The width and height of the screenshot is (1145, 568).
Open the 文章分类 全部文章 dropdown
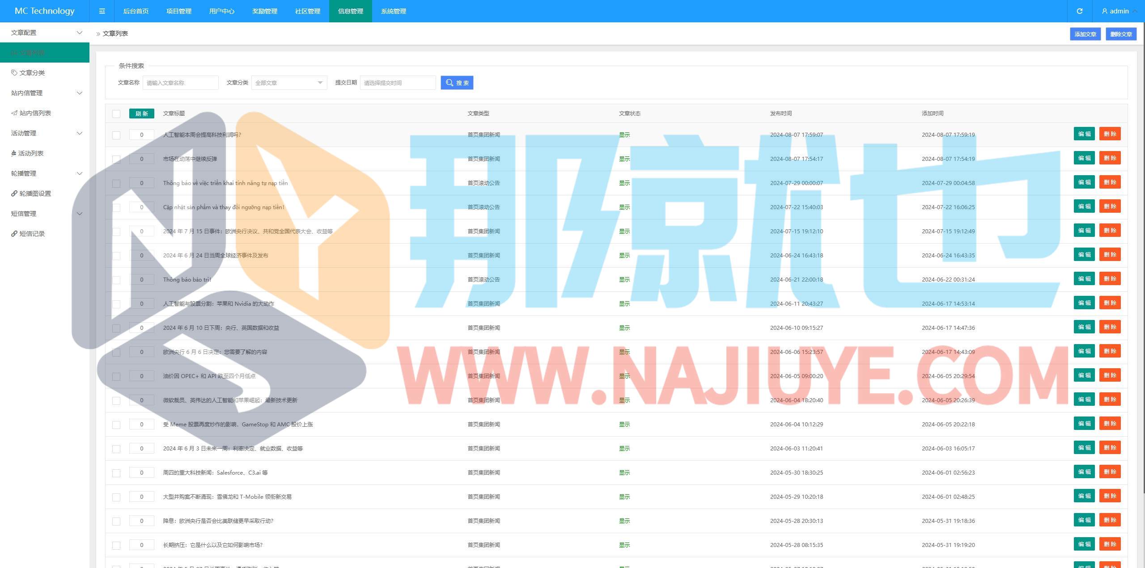click(x=289, y=83)
